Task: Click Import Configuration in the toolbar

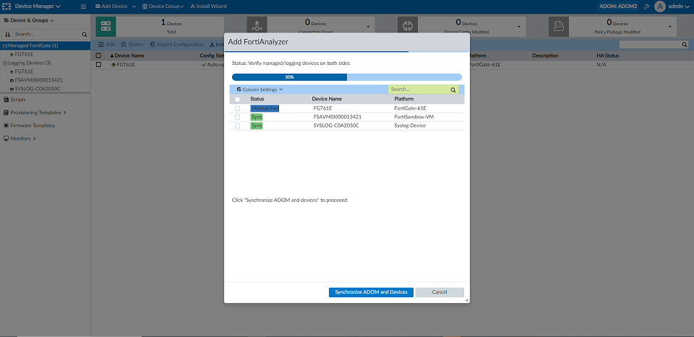Action: coord(176,45)
